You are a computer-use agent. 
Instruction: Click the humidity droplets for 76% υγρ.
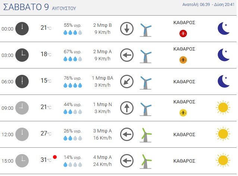point(73,86)
